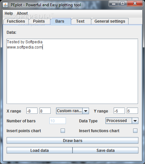Minimize the PEplot window
This screenshot has height=164, width=145.
pyautogui.click(x=114, y=4)
